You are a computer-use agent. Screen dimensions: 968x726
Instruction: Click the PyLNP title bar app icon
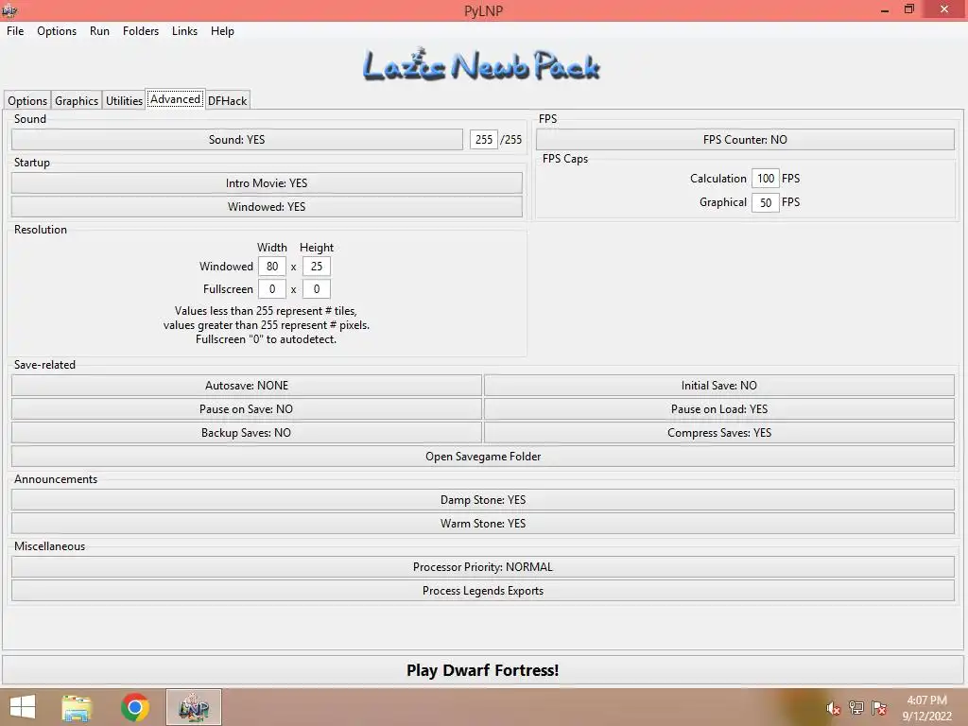pyautogui.click(x=9, y=9)
